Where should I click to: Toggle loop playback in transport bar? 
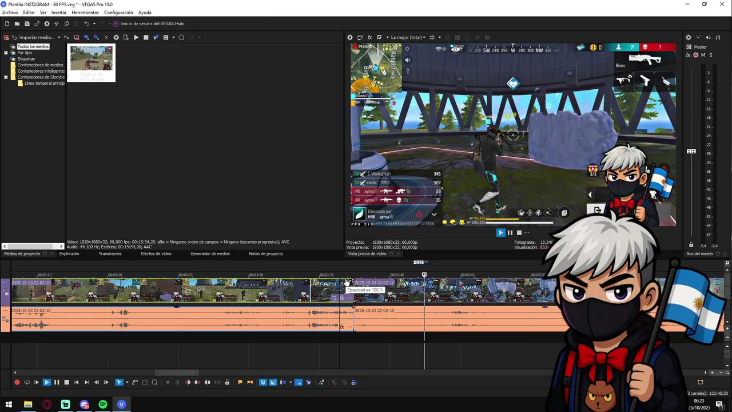click(27, 382)
